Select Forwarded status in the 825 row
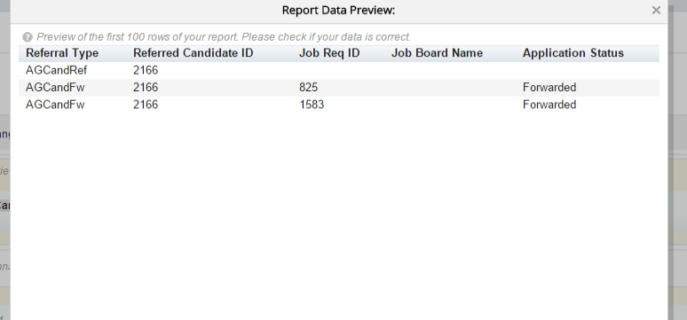 549,88
